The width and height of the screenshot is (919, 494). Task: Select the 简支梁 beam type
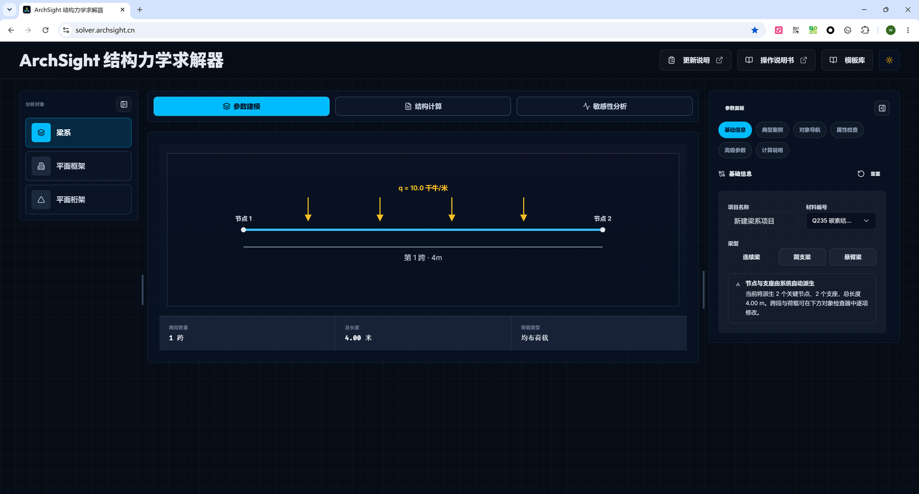click(802, 257)
